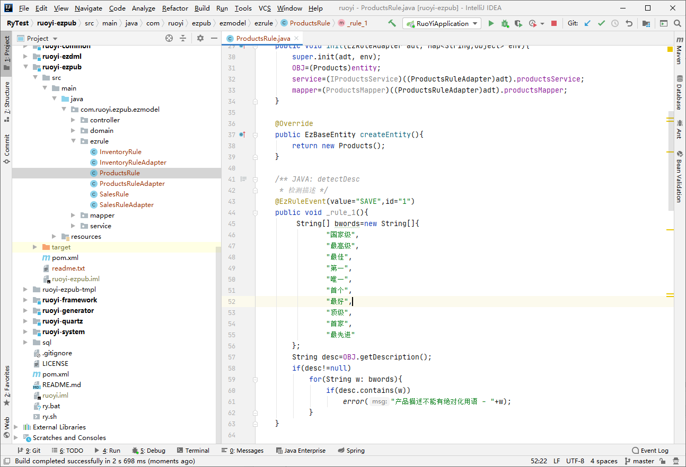
Task: Toggle the Structure tool window side tab
Action: coord(7,98)
